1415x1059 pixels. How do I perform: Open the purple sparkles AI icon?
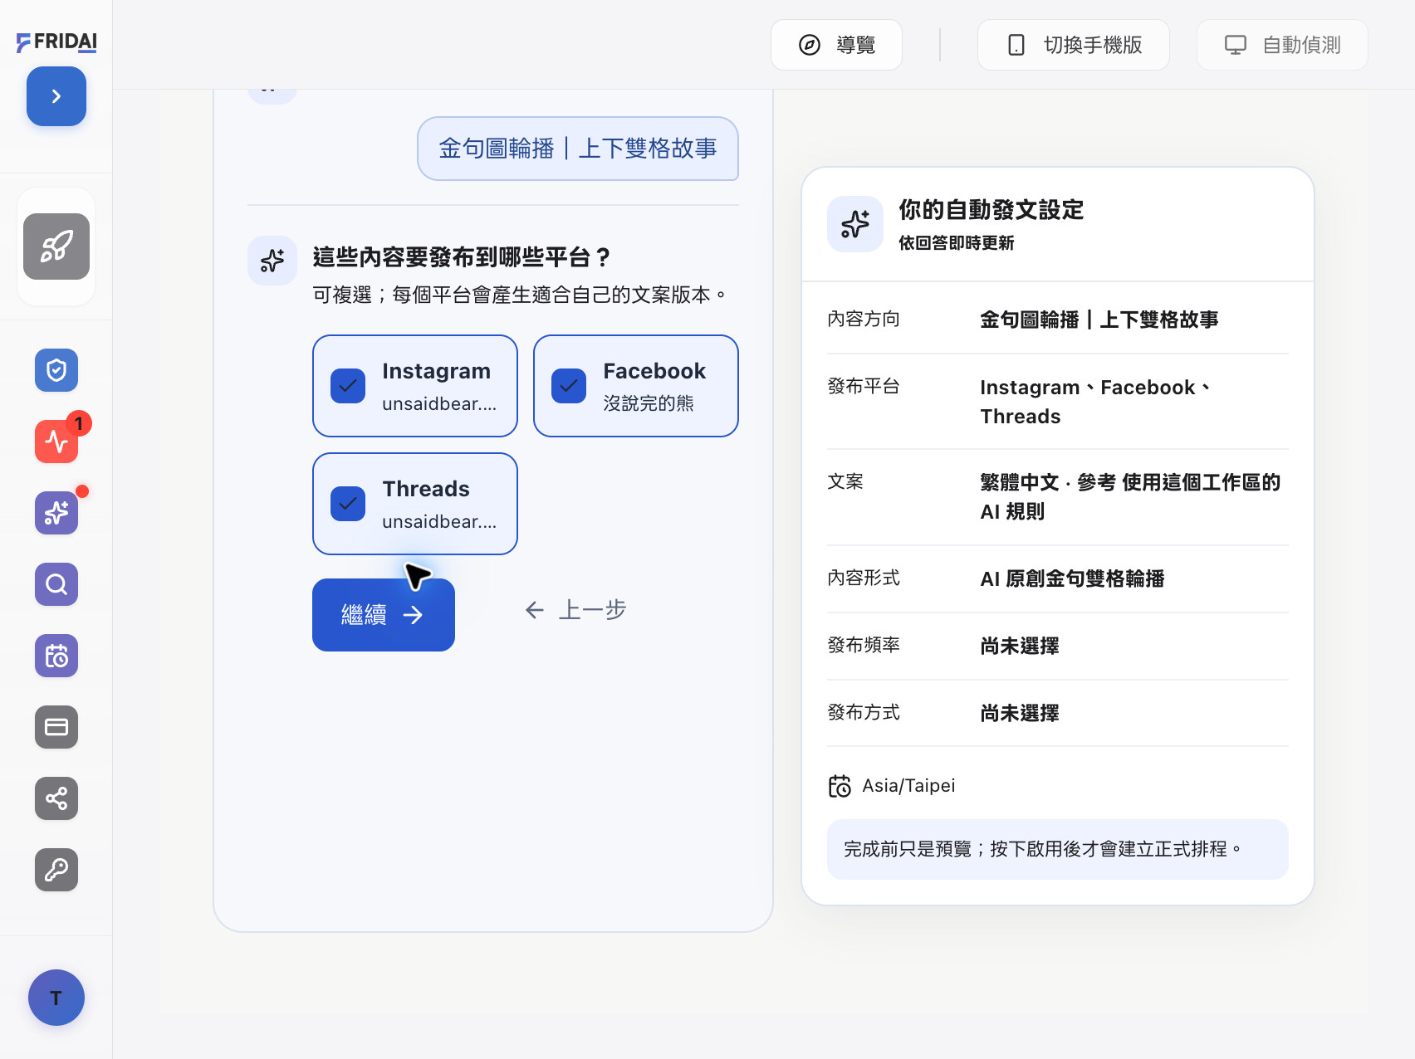pos(56,513)
